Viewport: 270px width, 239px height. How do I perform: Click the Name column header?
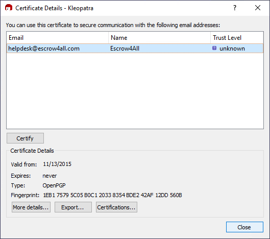[x=159, y=38]
